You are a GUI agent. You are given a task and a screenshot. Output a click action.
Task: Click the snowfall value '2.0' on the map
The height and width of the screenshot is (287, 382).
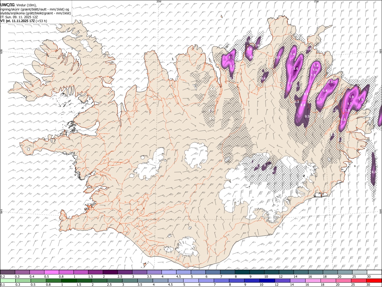click(330, 82)
